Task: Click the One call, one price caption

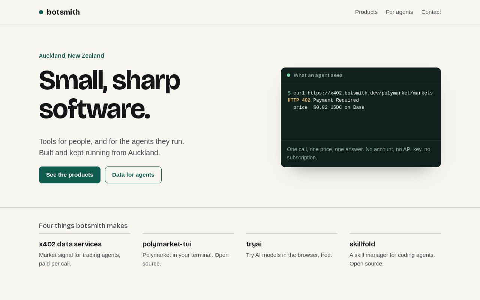Action: point(358,153)
